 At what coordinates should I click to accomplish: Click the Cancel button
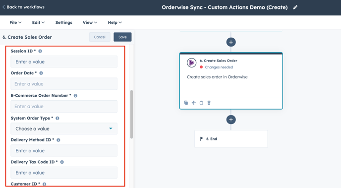pos(100,37)
